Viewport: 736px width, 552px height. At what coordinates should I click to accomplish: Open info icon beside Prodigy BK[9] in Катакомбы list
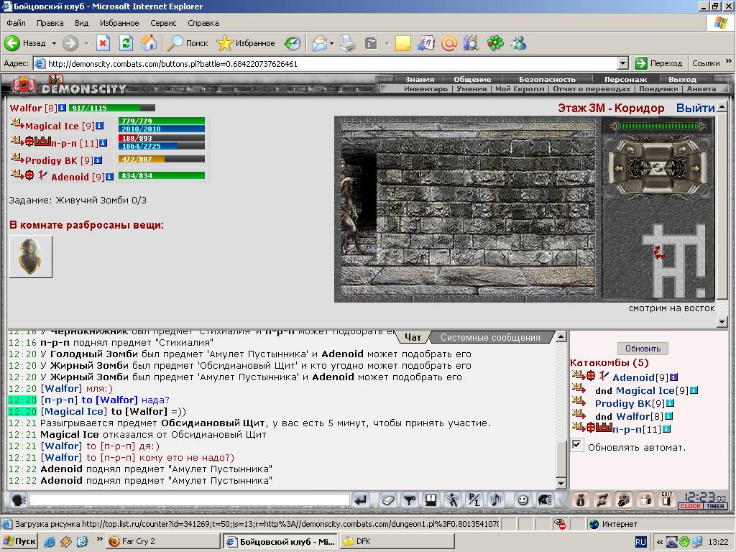coord(671,403)
